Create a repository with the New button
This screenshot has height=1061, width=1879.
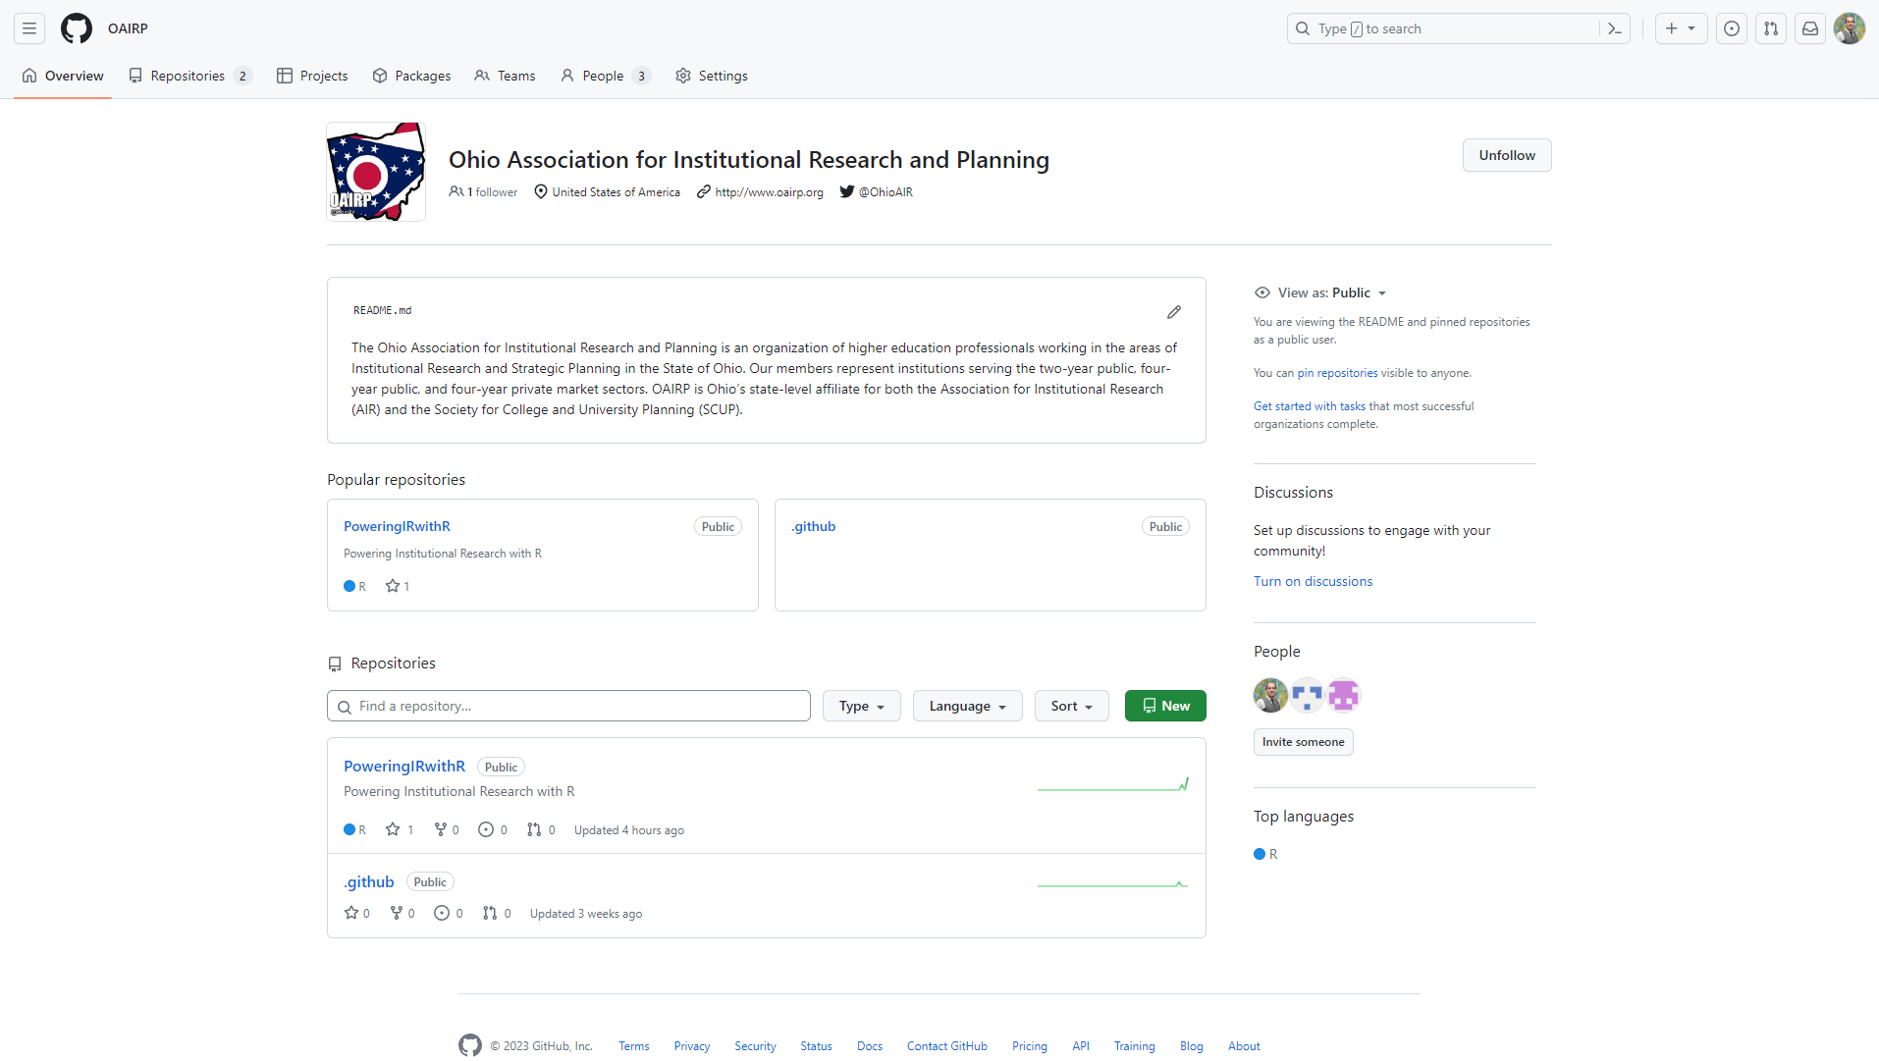point(1165,706)
